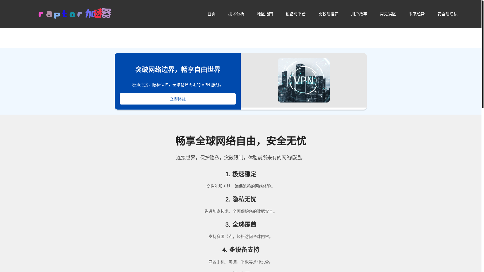Click the page vertical scrollbar thumb
484x272 pixels.
point(482,54)
